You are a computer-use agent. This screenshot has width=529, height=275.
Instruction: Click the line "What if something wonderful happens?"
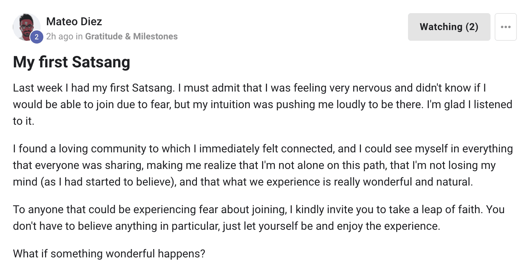(109, 254)
